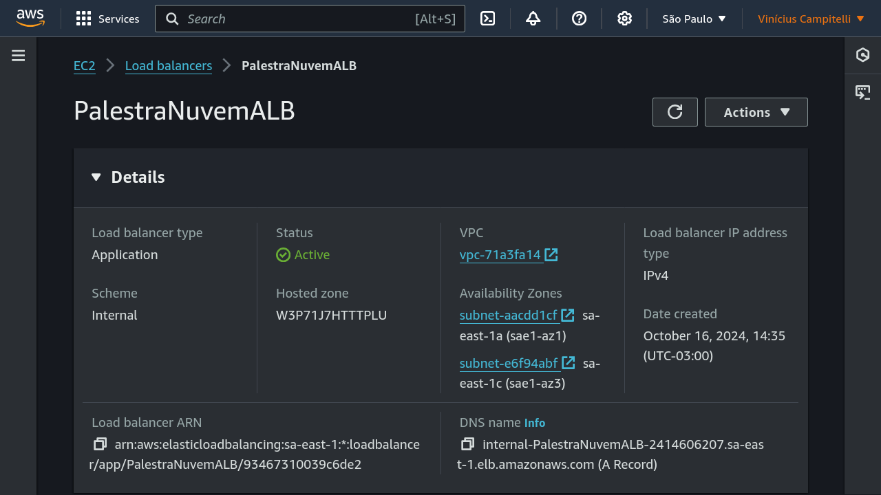Launch the CloudShell terminal icon

point(488,19)
